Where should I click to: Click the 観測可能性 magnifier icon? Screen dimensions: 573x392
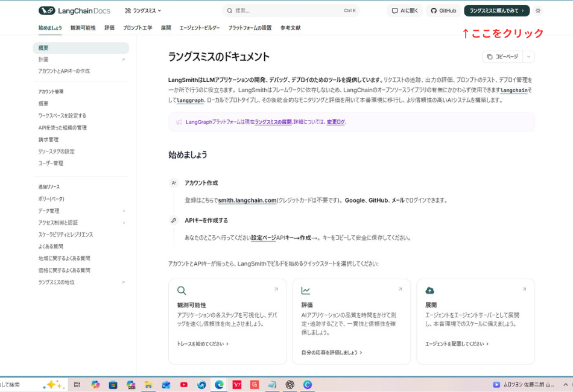click(180, 289)
